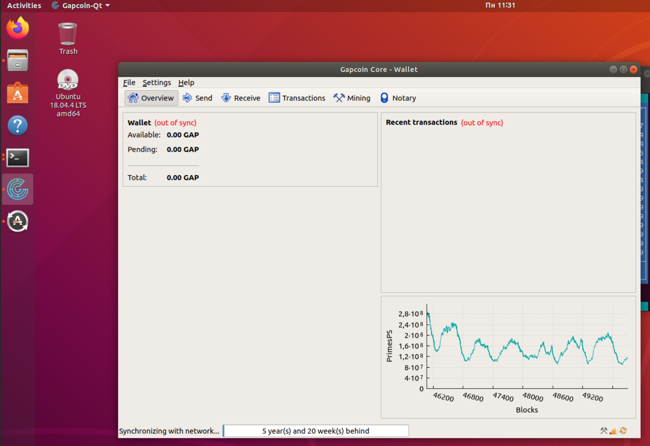Click the mining hammer status bar icon

604,431
